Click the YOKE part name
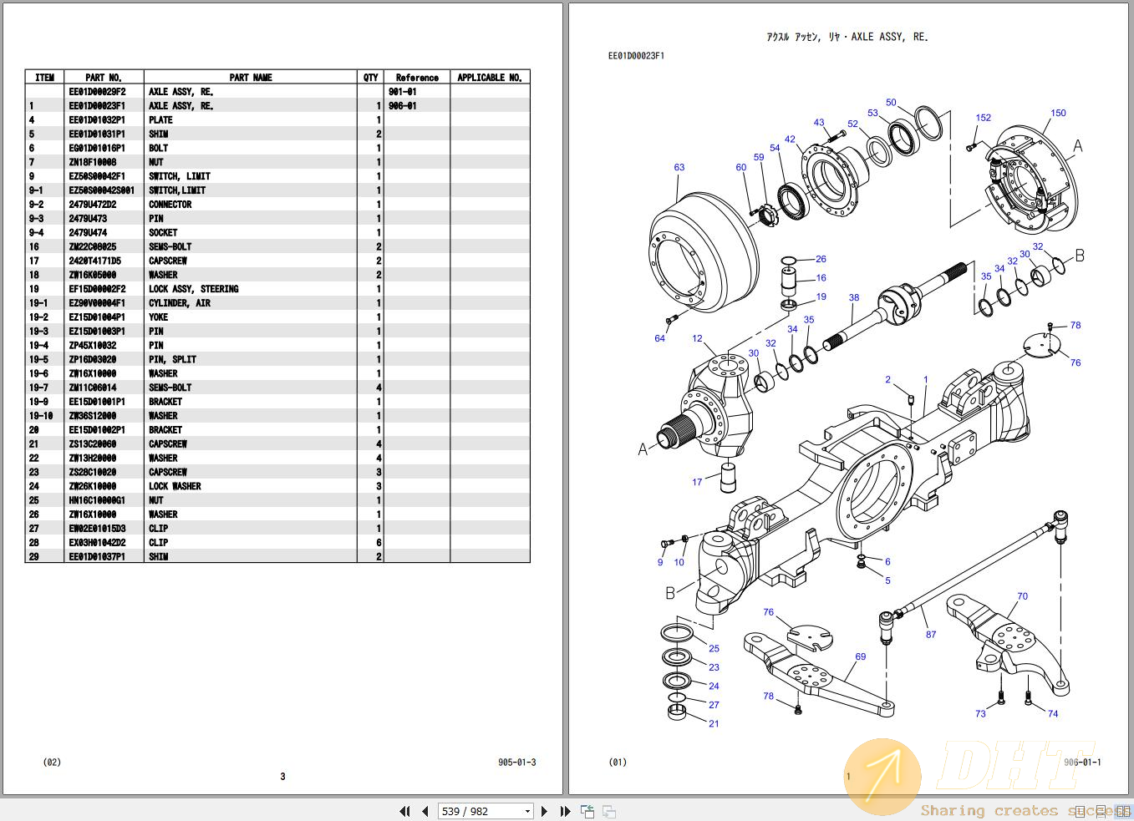 click(159, 317)
